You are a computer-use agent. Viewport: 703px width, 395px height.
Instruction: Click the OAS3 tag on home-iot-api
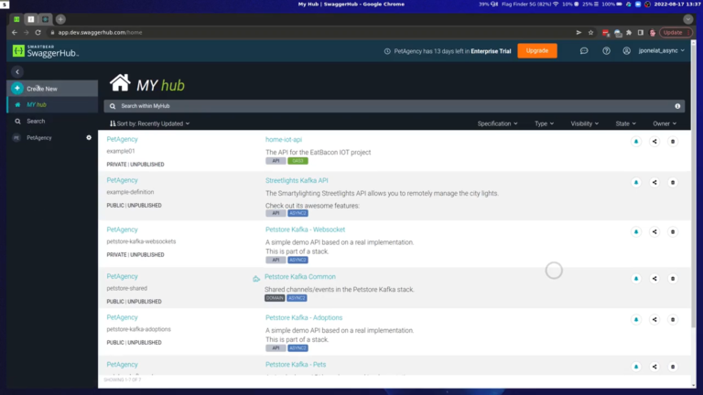[x=297, y=161]
